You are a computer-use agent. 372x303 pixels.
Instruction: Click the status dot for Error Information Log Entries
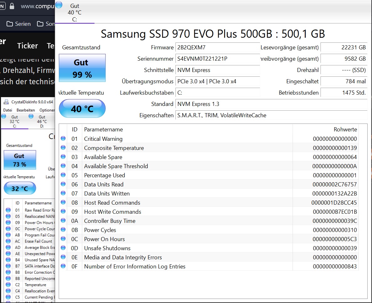pos(63,266)
